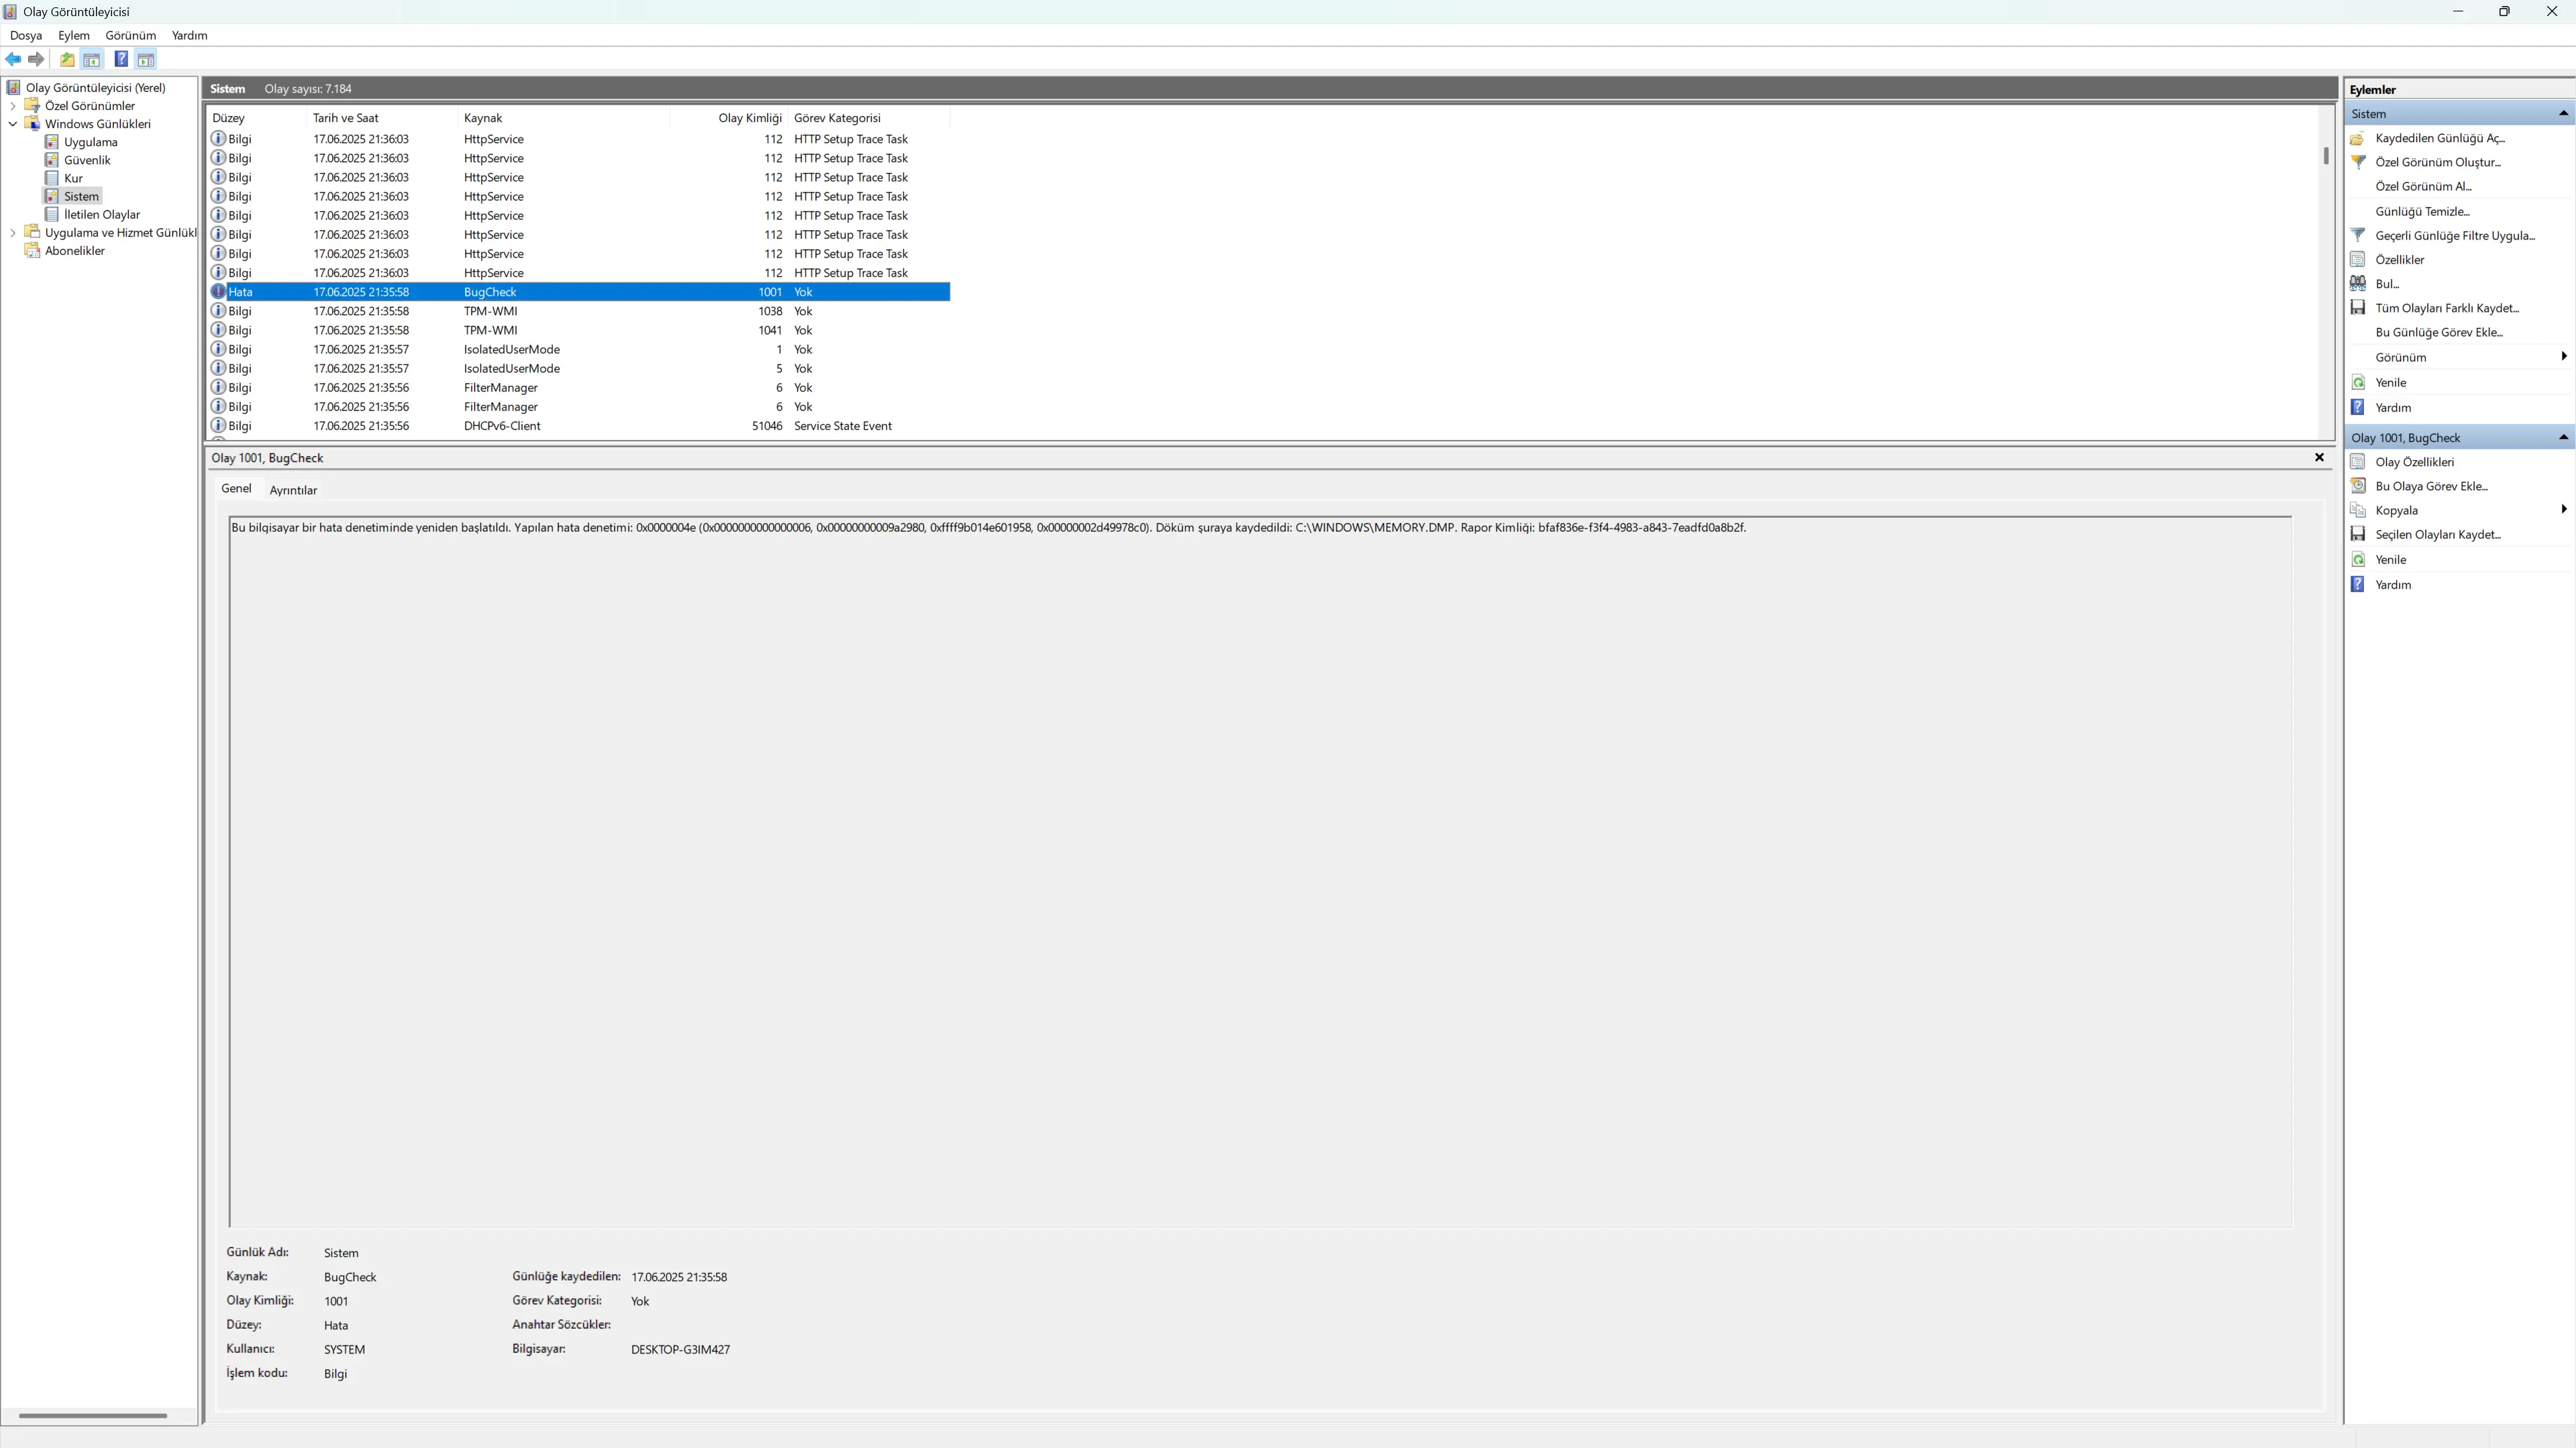2576x1448 pixels.
Task: Select Olay Görüntüleyicisi (Yerel) root node
Action: point(95,88)
